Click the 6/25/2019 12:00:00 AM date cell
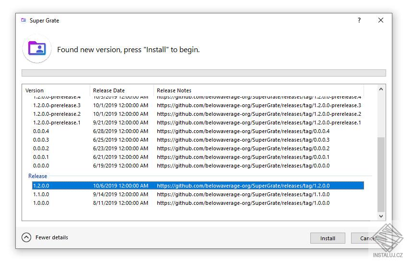 tap(120, 140)
